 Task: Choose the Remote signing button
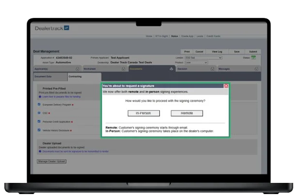pyautogui.click(x=187, y=113)
